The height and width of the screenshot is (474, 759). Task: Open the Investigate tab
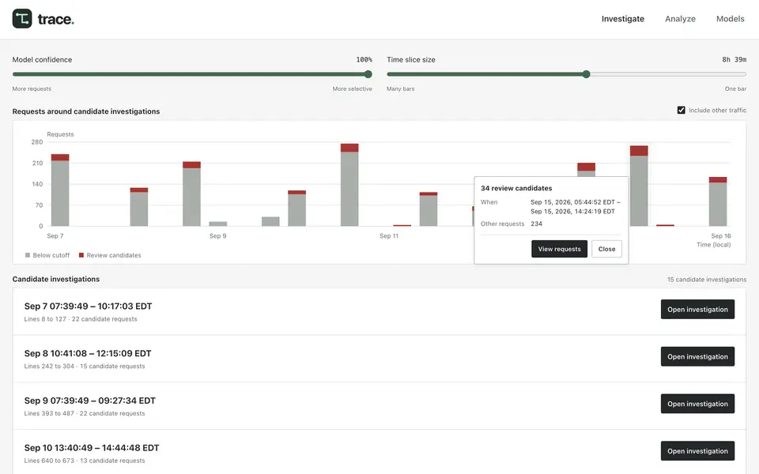pyautogui.click(x=622, y=19)
